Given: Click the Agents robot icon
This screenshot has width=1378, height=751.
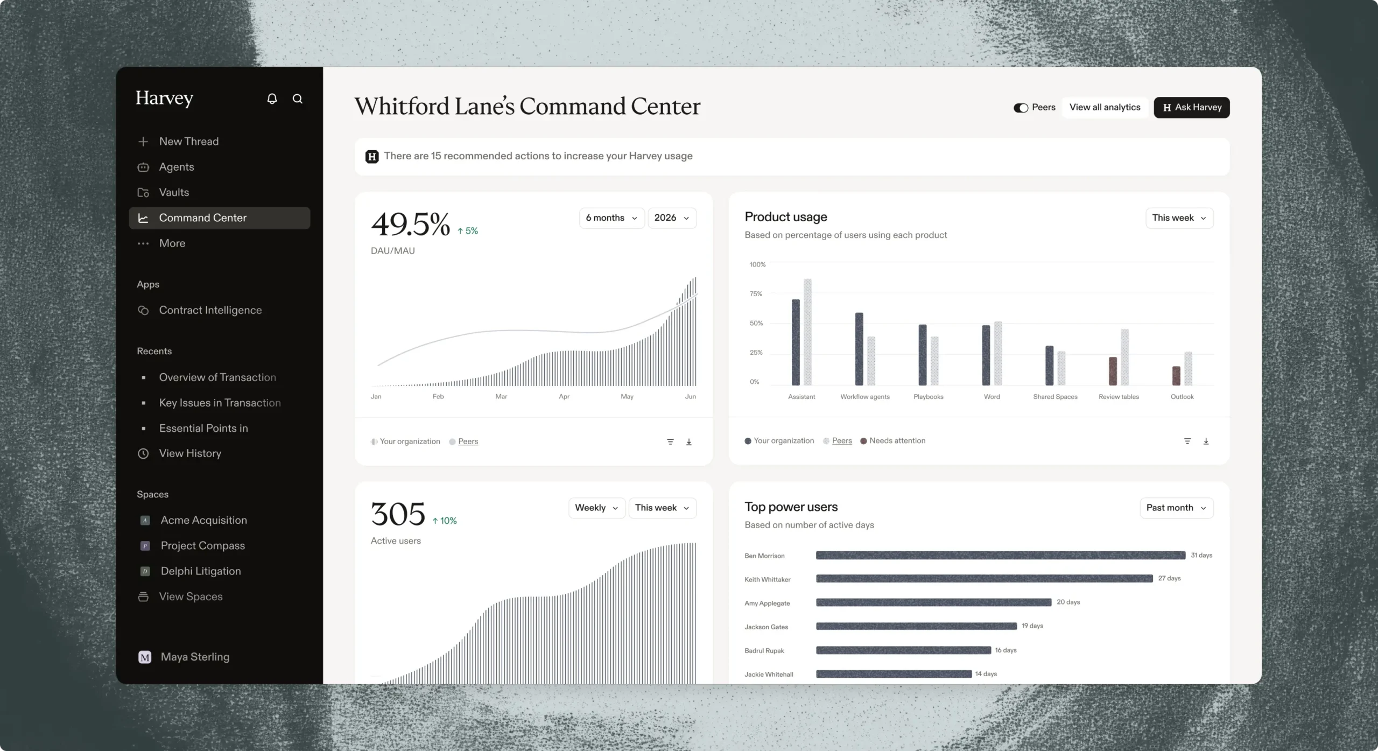Looking at the screenshot, I should tap(143, 167).
